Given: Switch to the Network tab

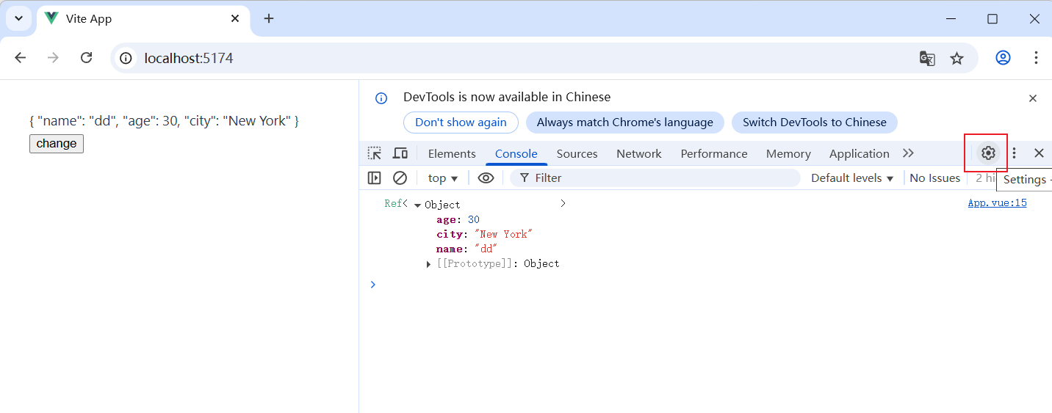Looking at the screenshot, I should pyautogui.click(x=638, y=153).
